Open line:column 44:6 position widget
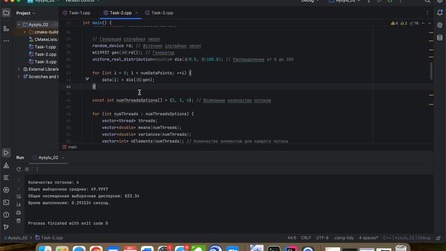 tap(291, 238)
